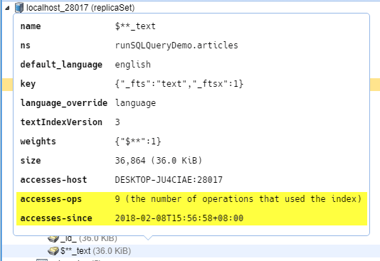Select the _id_ (36.0 KiB) index
This screenshot has width=380, height=261.
[88, 238]
